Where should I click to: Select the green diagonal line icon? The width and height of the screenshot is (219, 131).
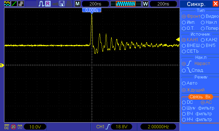click(x=14, y=4)
